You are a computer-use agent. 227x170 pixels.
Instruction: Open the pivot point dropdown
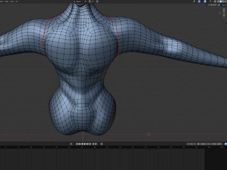pos(86,1)
